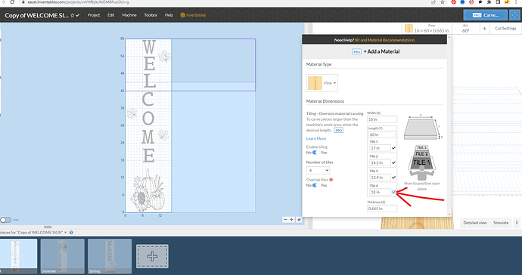Click the add bit plus icon

[484, 29]
